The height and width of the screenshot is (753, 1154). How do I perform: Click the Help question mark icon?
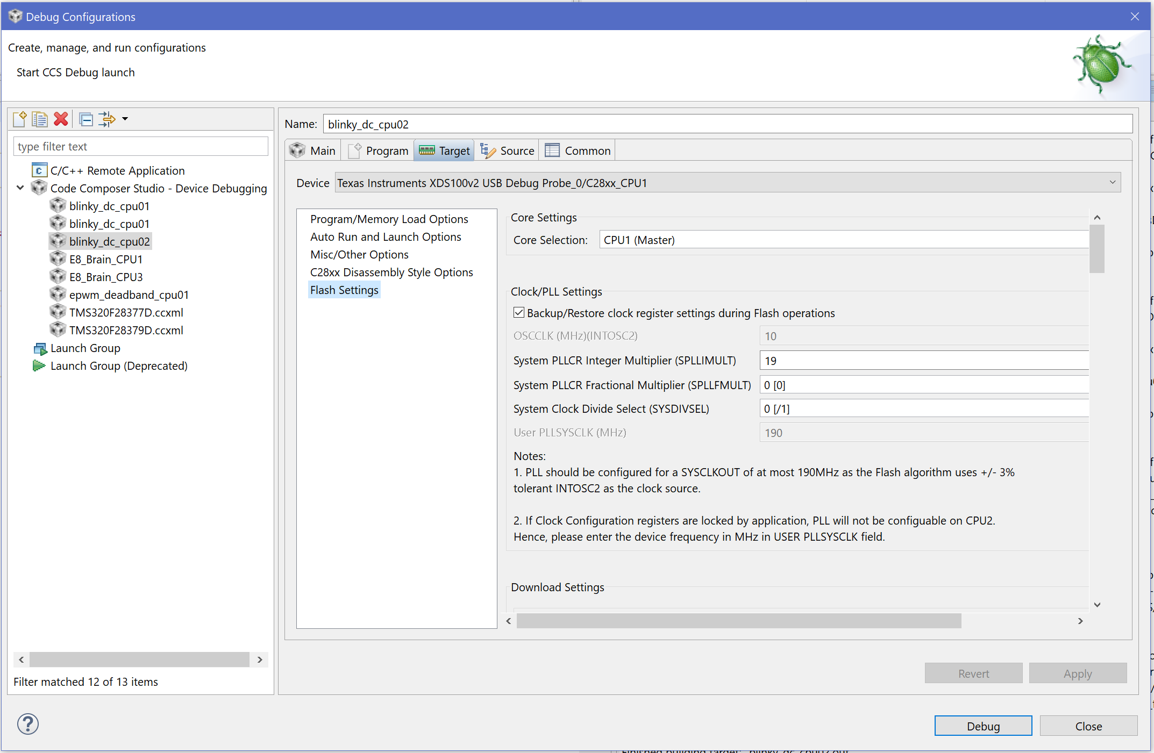(x=28, y=724)
